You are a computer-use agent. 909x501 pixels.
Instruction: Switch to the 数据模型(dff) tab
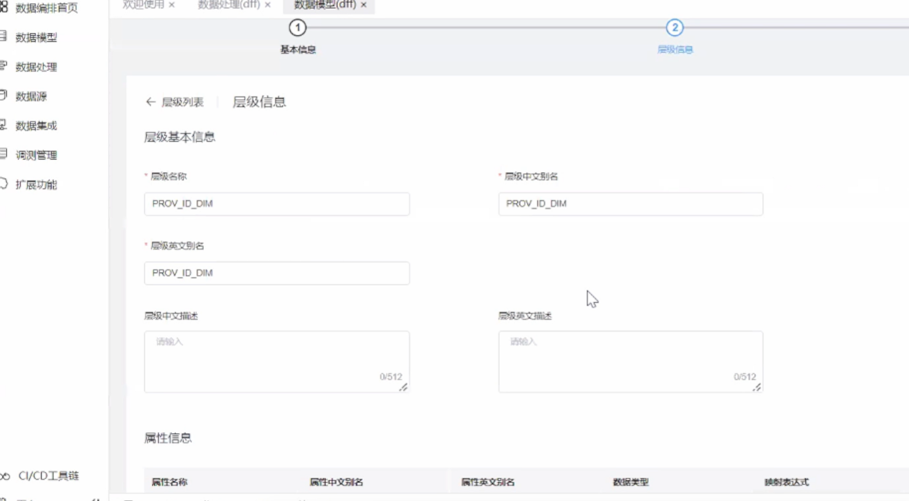325,4
